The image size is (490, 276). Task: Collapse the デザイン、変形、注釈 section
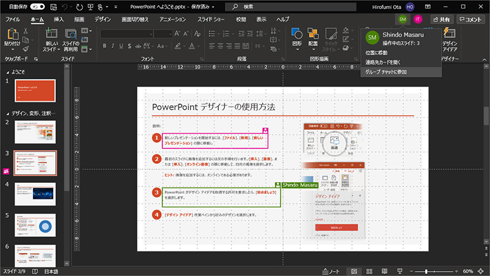[8, 113]
